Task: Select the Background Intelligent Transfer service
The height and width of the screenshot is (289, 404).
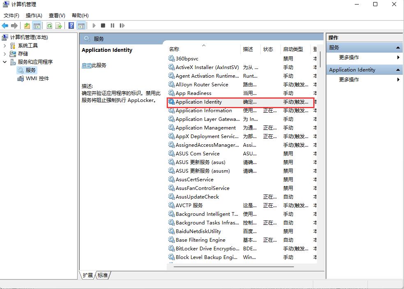Action: [207, 214]
